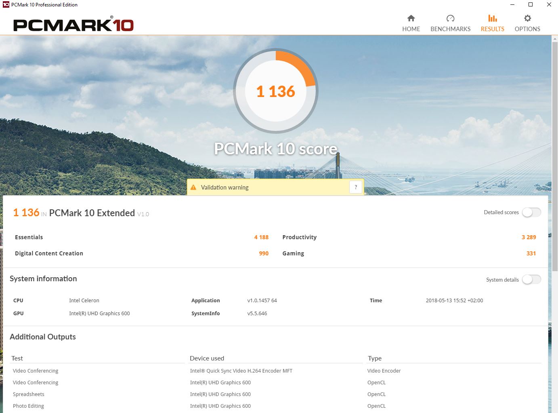Click the Results bar-chart icon
558x413 pixels.
click(x=492, y=18)
